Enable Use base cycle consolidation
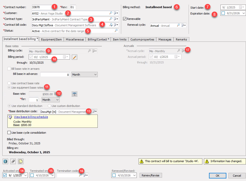The image size is (246, 181). [x=9, y=133]
